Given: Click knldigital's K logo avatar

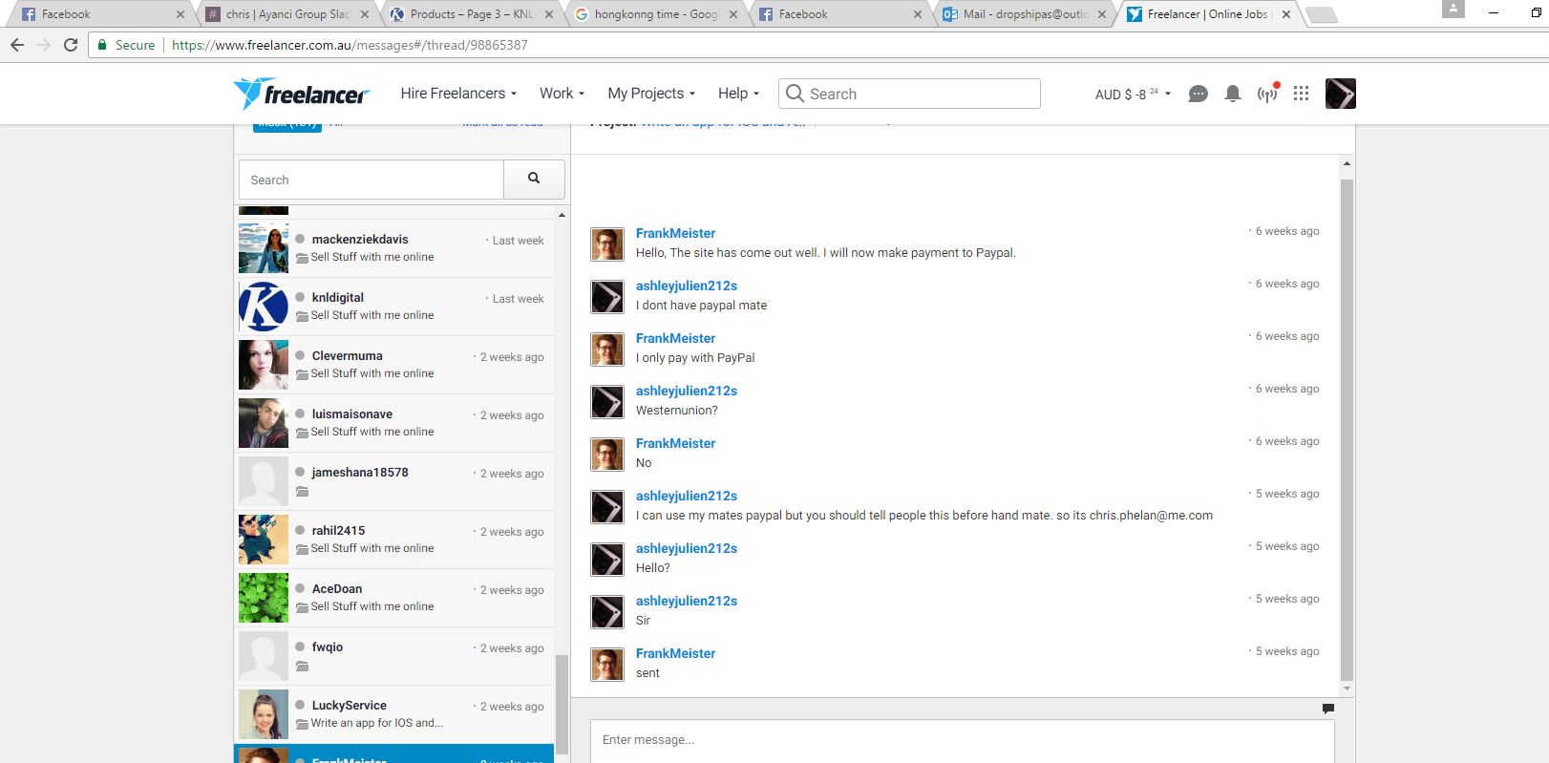Looking at the screenshot, I should pyautogui.click(x=264, y=307).
